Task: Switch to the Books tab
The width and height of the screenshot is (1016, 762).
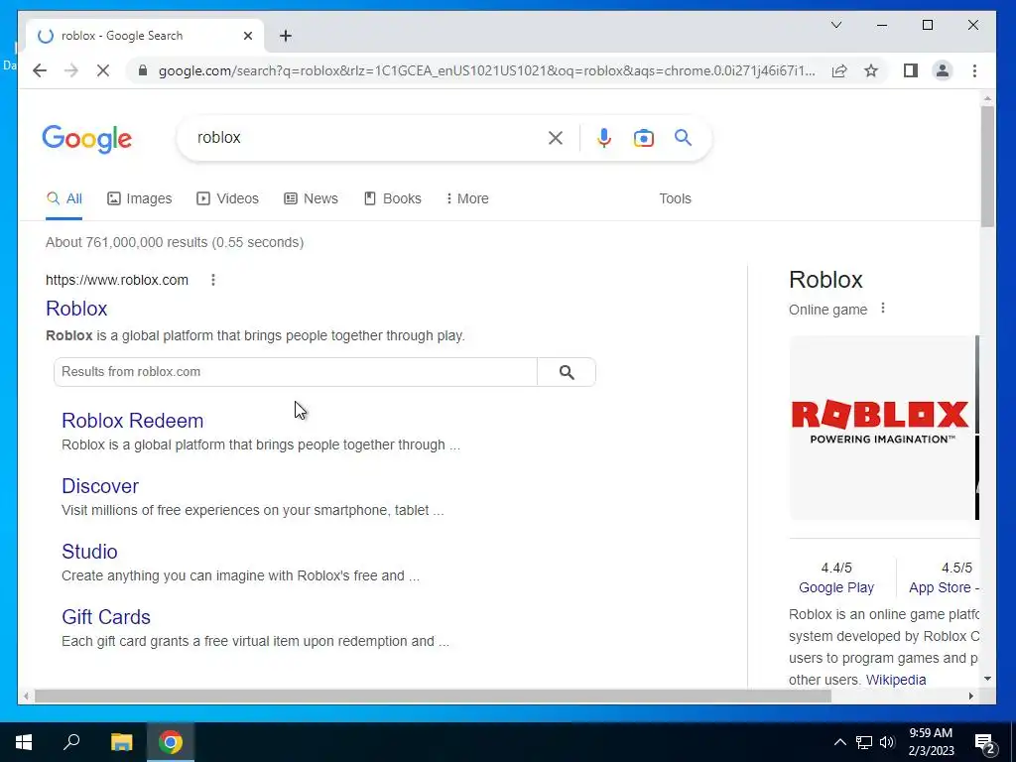Action: tap(393, 198)
